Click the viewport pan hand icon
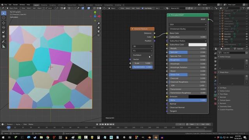 [98, 28]
